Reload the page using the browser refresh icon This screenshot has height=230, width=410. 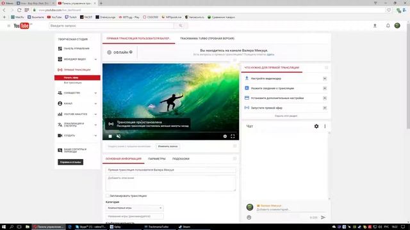tap(19, 10)
